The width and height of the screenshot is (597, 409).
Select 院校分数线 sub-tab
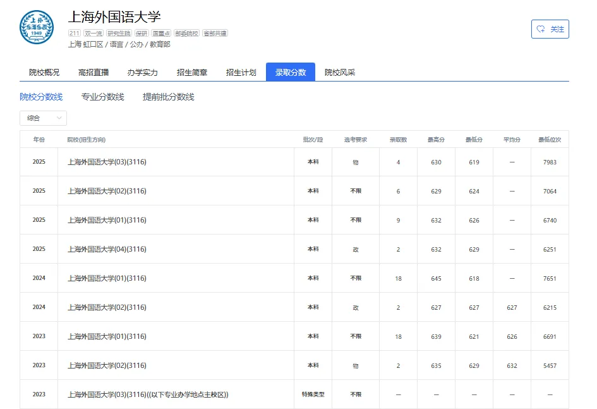click(41, 97)
